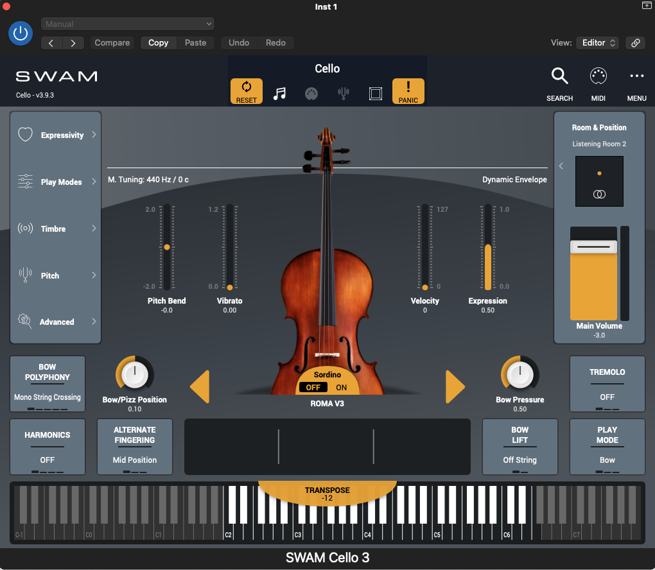655x570 pixels.
Task: Click the Copy button
Action: 159,43
